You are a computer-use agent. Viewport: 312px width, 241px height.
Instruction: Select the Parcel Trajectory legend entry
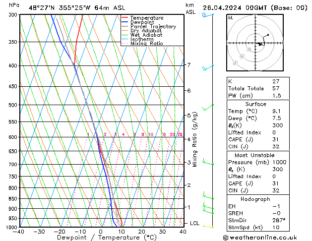(x=153, y=27)
